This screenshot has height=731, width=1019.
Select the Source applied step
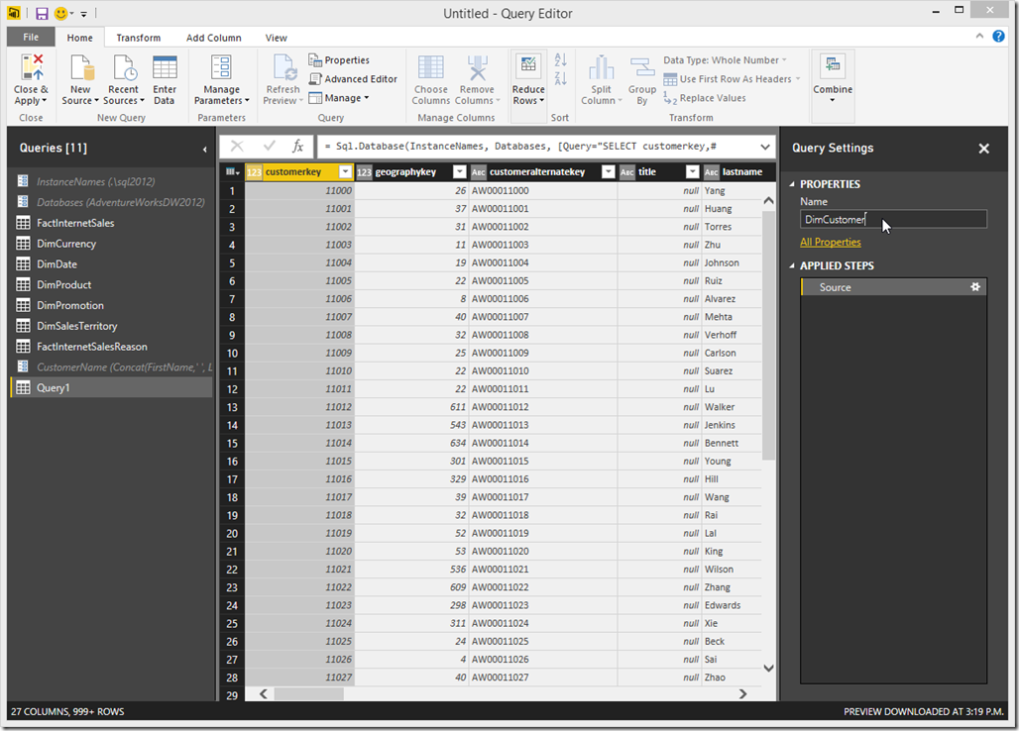point(893,287)
